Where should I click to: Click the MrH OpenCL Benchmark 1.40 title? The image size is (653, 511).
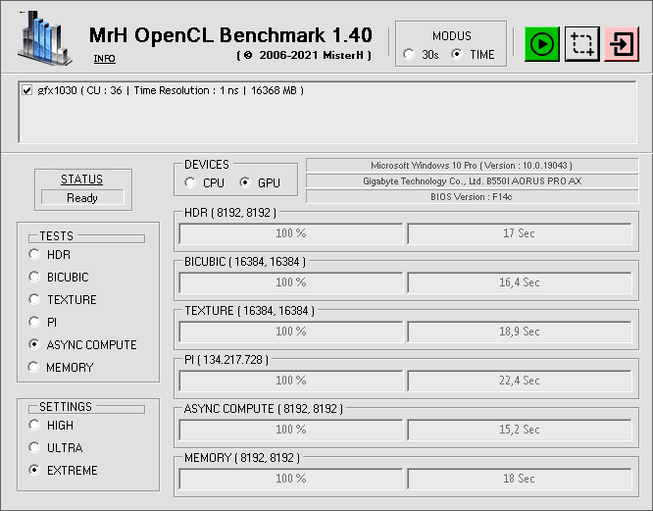coord(230,35)
